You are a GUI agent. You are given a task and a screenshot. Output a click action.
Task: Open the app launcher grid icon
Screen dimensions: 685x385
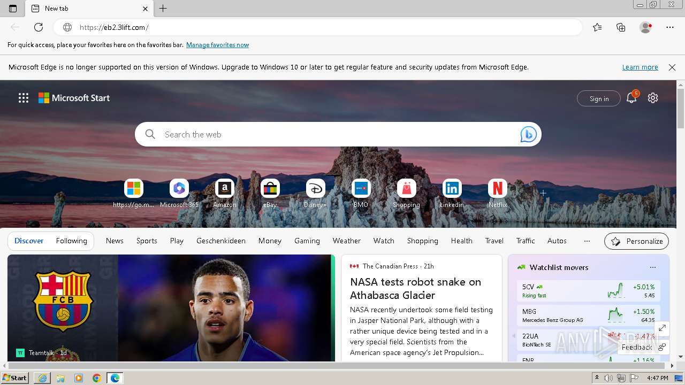click(x=24, y=98)
